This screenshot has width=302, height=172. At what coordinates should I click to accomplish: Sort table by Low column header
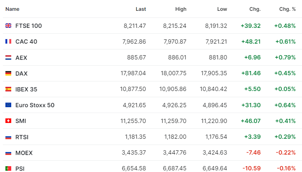(x=222, y=9)
